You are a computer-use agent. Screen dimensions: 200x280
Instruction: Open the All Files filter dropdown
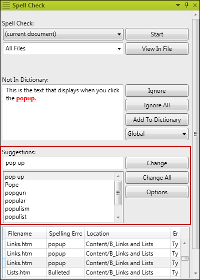tap(63, 48)
